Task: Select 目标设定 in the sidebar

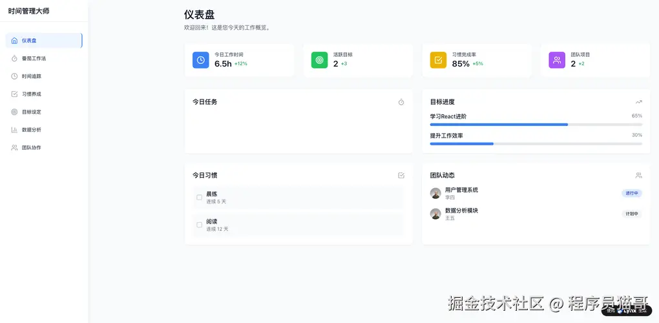Action: [x=44, y=112]
